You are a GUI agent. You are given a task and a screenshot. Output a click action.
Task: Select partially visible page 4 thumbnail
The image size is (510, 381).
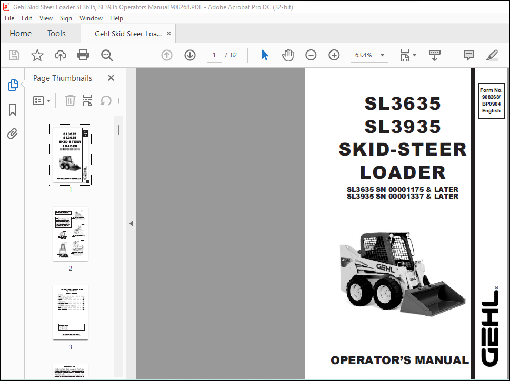coord(70,371)
